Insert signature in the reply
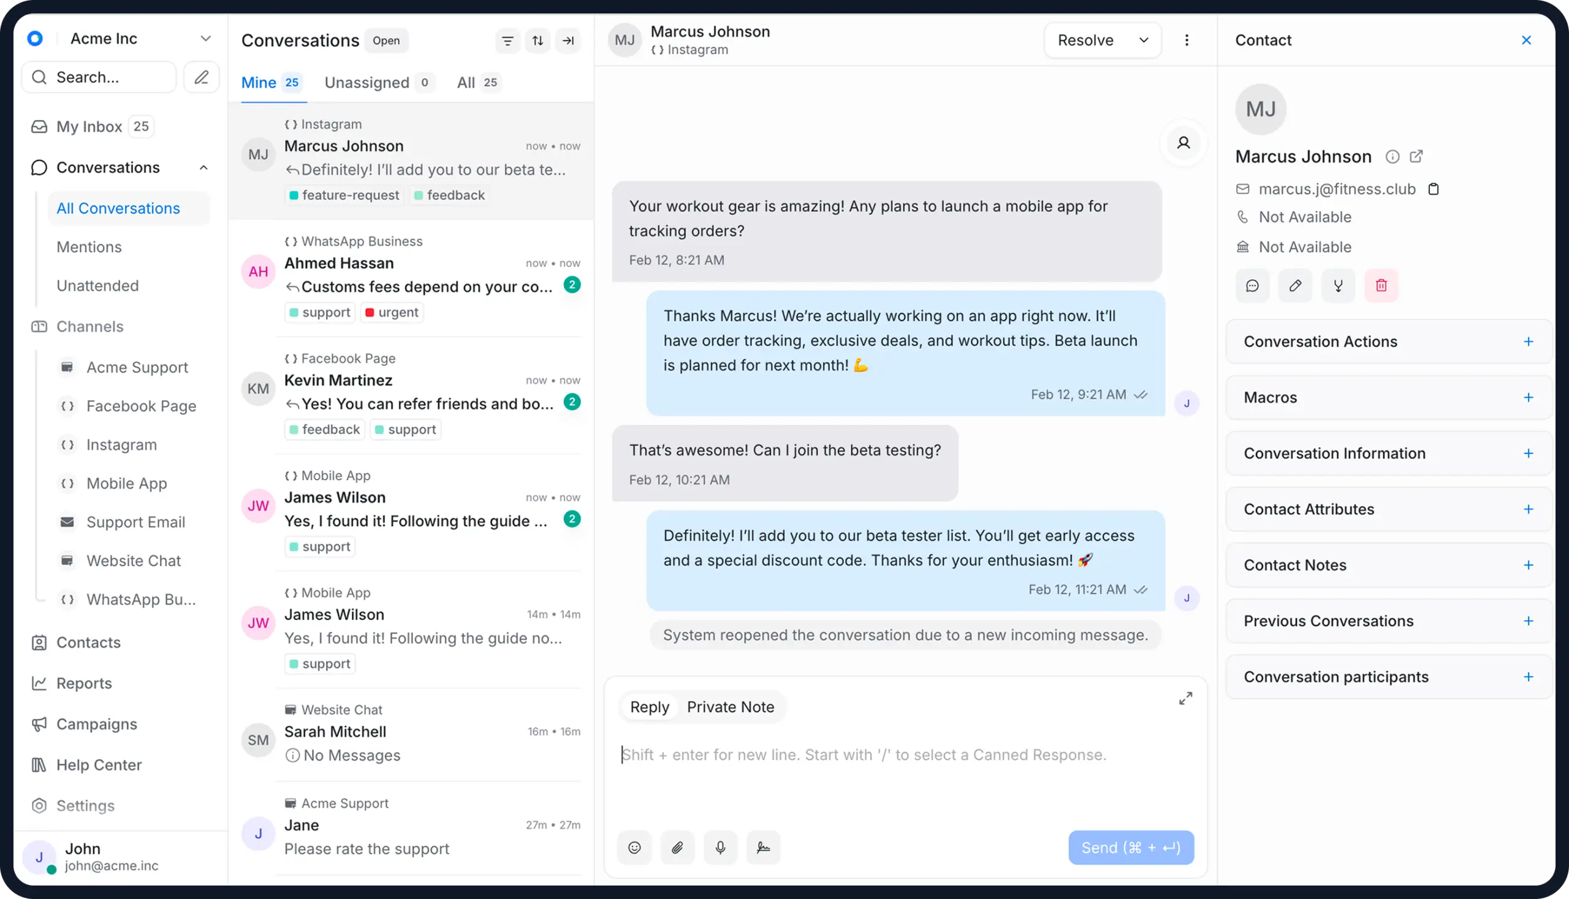This screenshot has width=1569, height=899. pos(764,848)
